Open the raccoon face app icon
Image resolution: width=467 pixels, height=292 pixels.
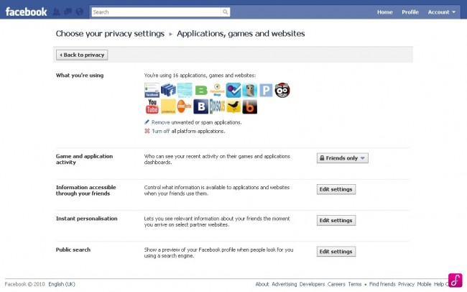[282, 91]
